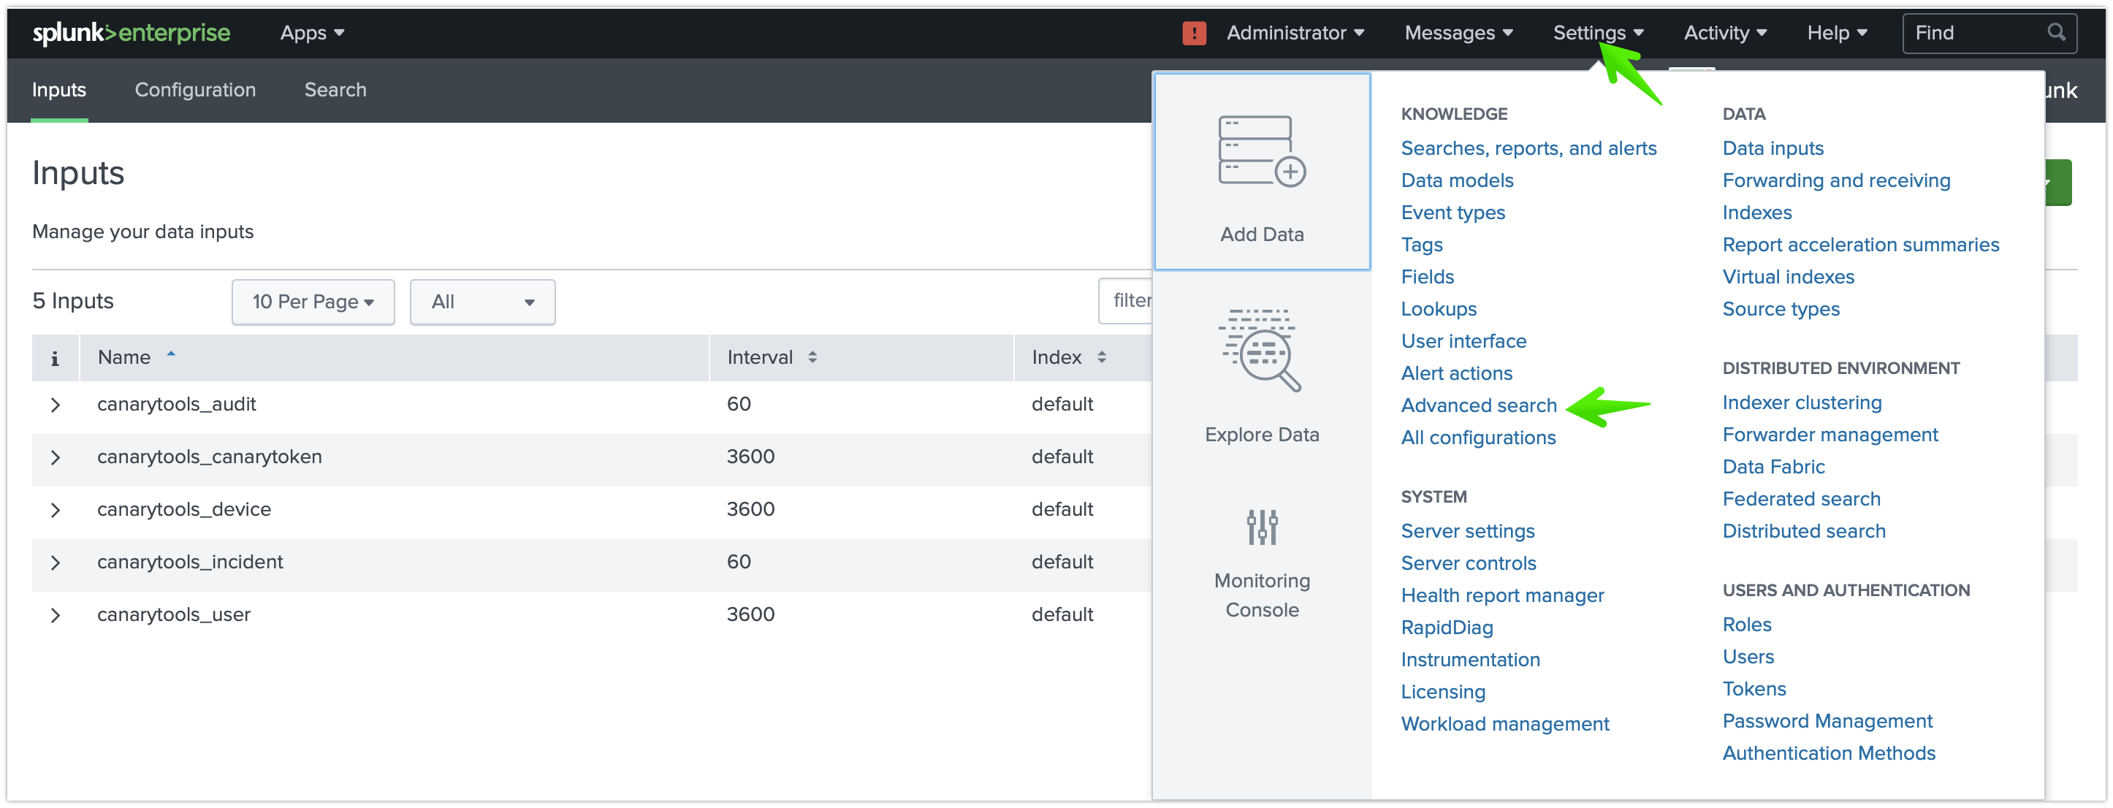Sort by the Index column arrows
This screenshot has height=808, width=2113.
(1102, 357)
